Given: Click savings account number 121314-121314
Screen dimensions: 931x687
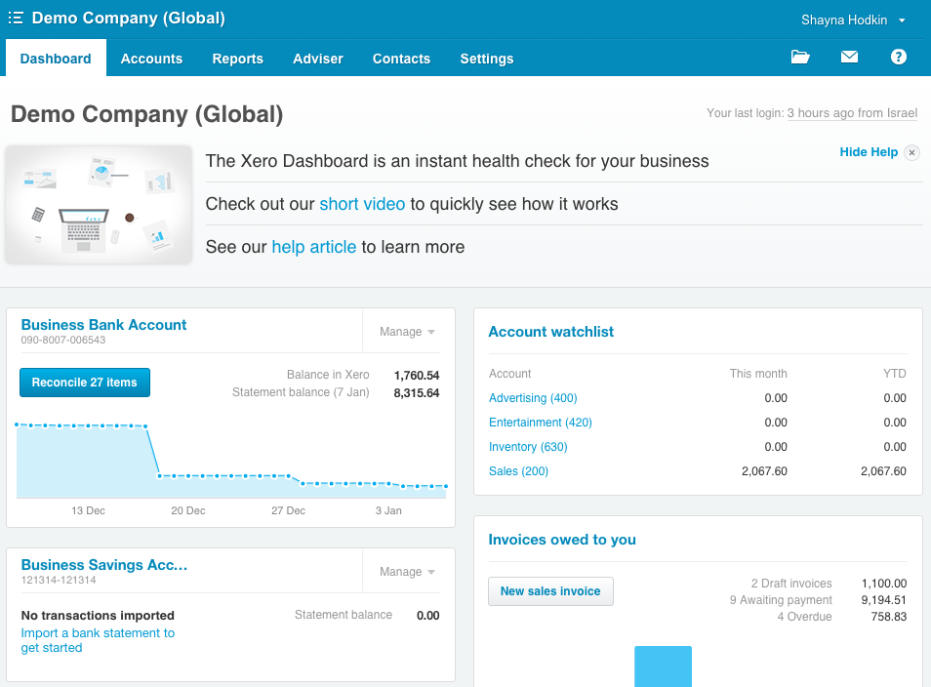Looking at the screenshot, I should (x=59, y=580).
